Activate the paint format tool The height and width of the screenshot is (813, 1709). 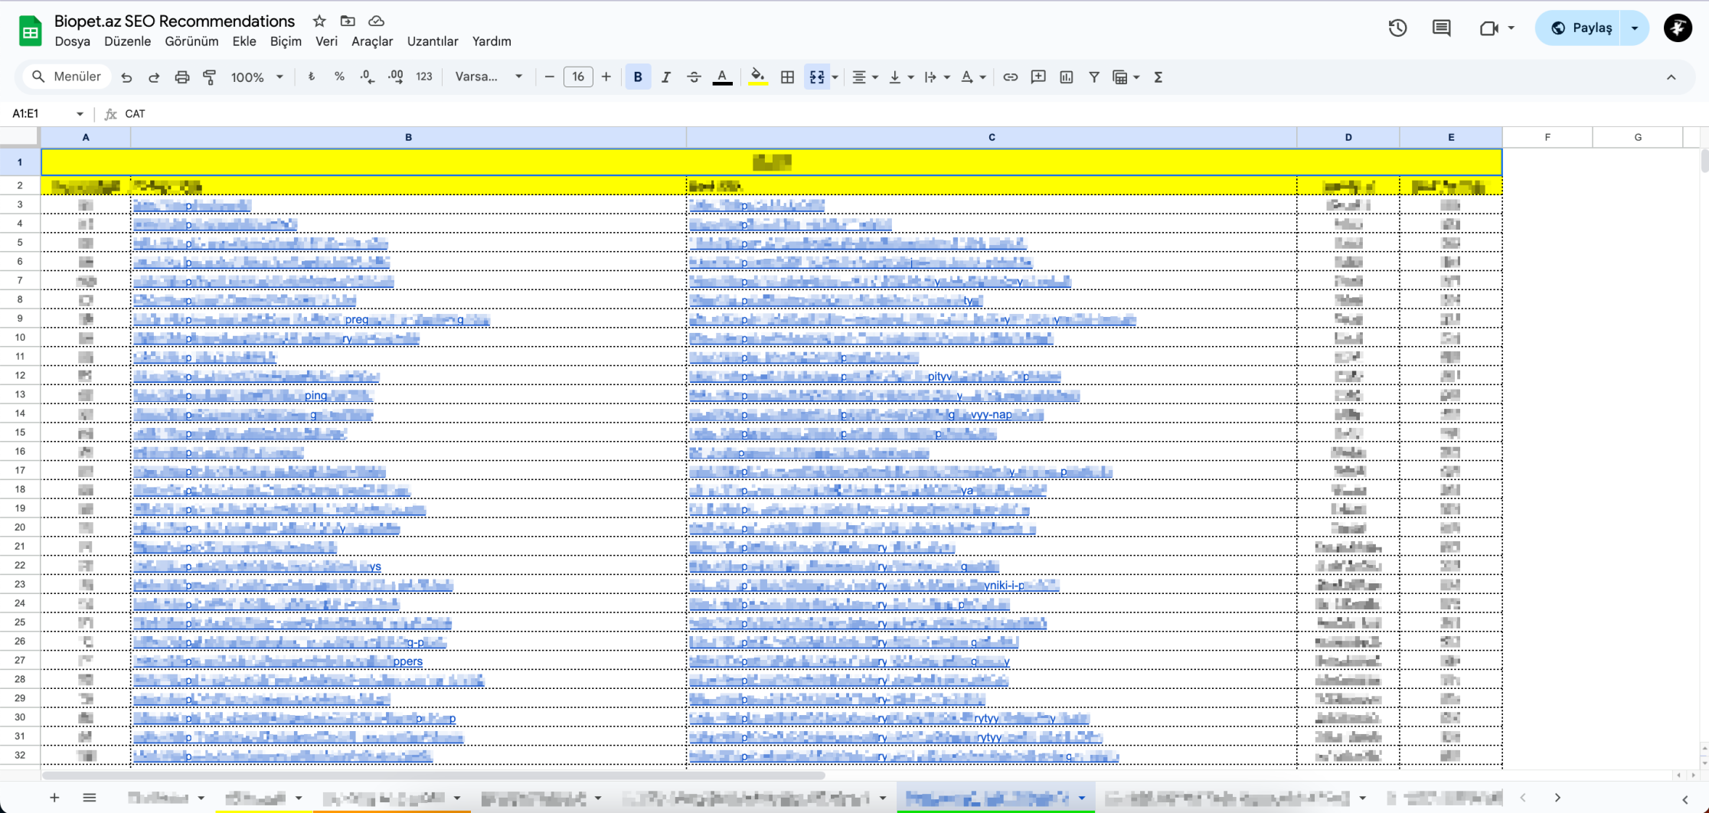coord(209,77)
